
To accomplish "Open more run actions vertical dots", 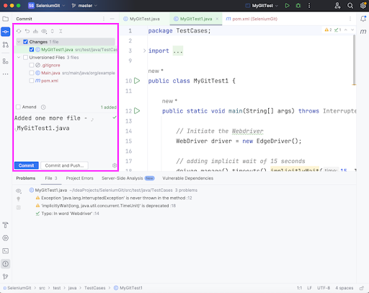I will pos(309,6).
